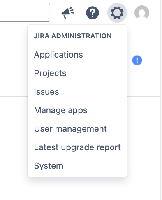
Task: Open the feedback megaphone icon
Action: pyautogui.click(x=68, y=13)
